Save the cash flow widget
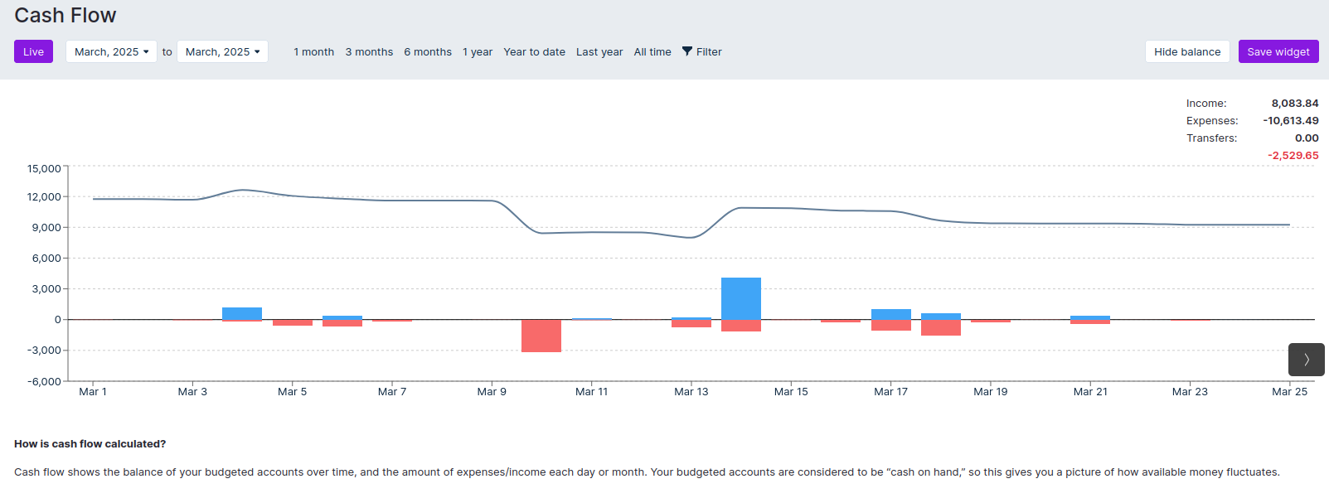The image size is (1329, 503). (1278, 51)
